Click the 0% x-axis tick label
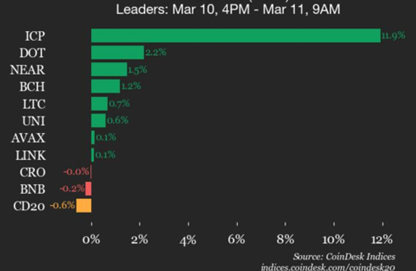 point(91,239)
